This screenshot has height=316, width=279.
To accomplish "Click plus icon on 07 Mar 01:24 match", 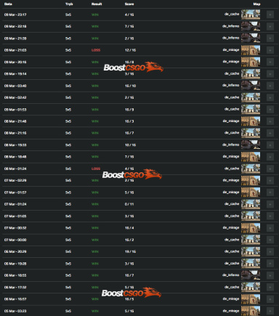I will pyautogui.click(x=270, y=204).
